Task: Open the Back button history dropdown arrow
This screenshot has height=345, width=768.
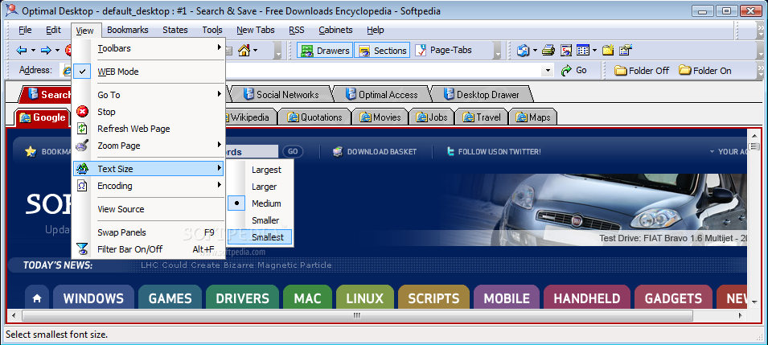Action: pyautogui.click(x=33, y=50)
